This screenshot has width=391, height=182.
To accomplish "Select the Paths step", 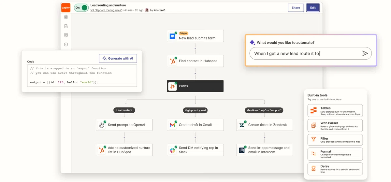I will 195,86.
